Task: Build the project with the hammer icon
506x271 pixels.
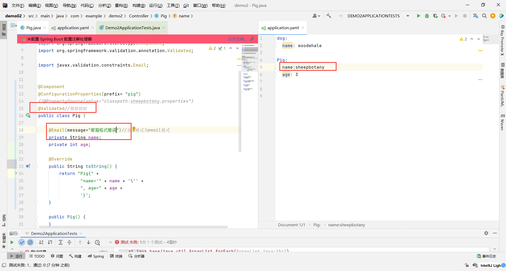Action: point(329,16)
